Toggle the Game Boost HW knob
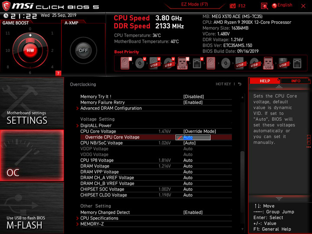Viewport: 312px width, 234px height. point(30,50)
